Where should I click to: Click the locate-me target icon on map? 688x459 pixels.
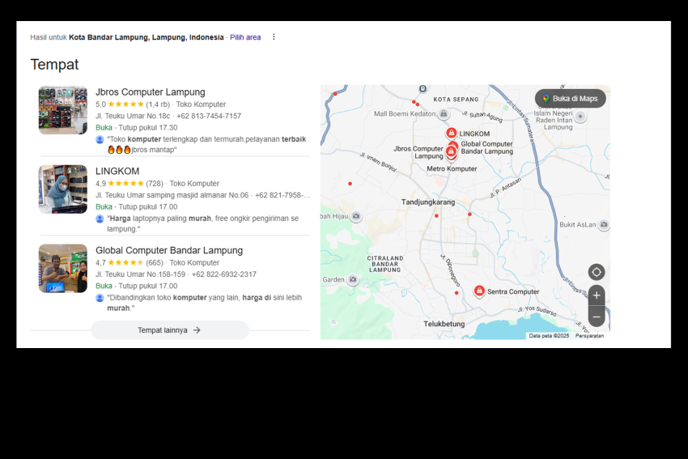[597, 272]
